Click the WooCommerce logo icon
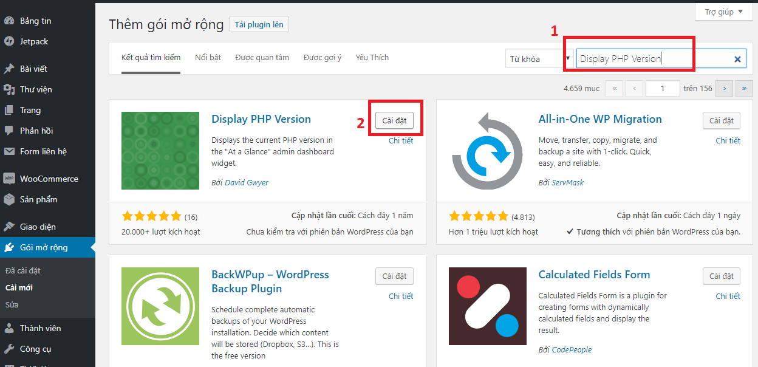Viewport: 758px width, 367px height. click(x=9, y=179)
